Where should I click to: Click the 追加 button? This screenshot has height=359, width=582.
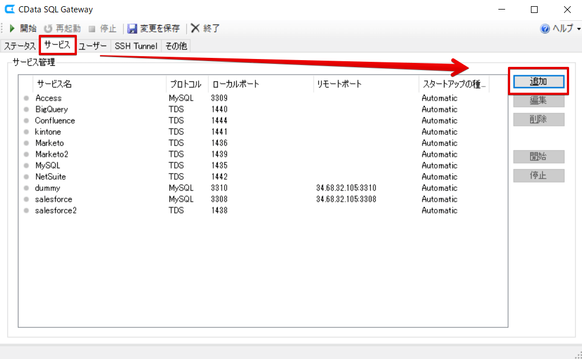coord(539,81)
